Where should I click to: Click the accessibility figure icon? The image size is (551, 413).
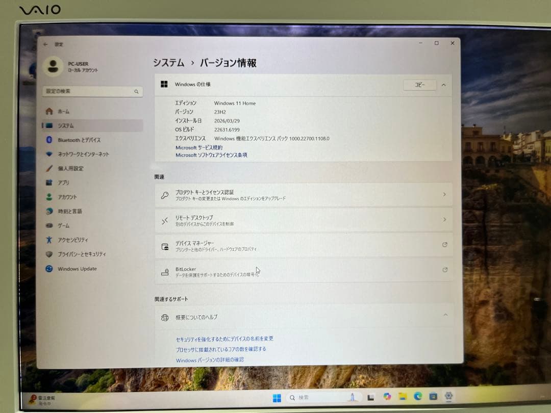49,240
